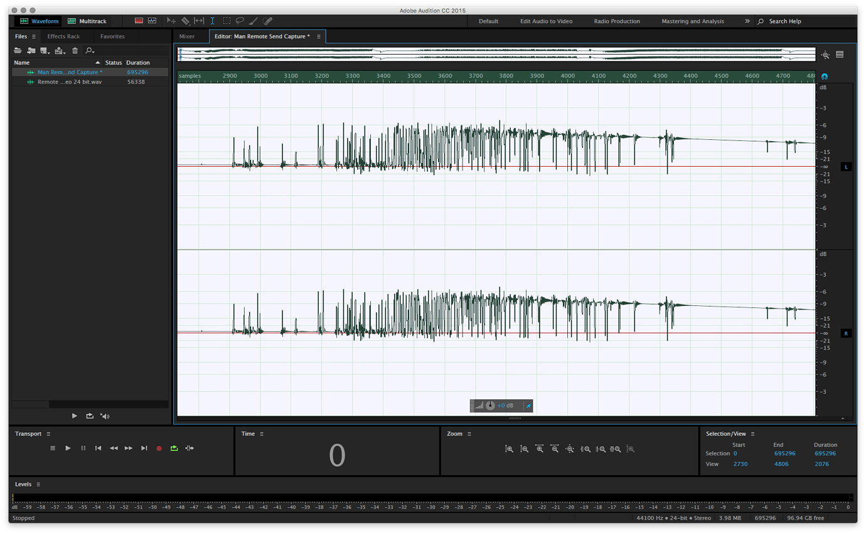Switch to Multitrack view
This screenshot has width=866, height=533.
(x=88, y=21)
